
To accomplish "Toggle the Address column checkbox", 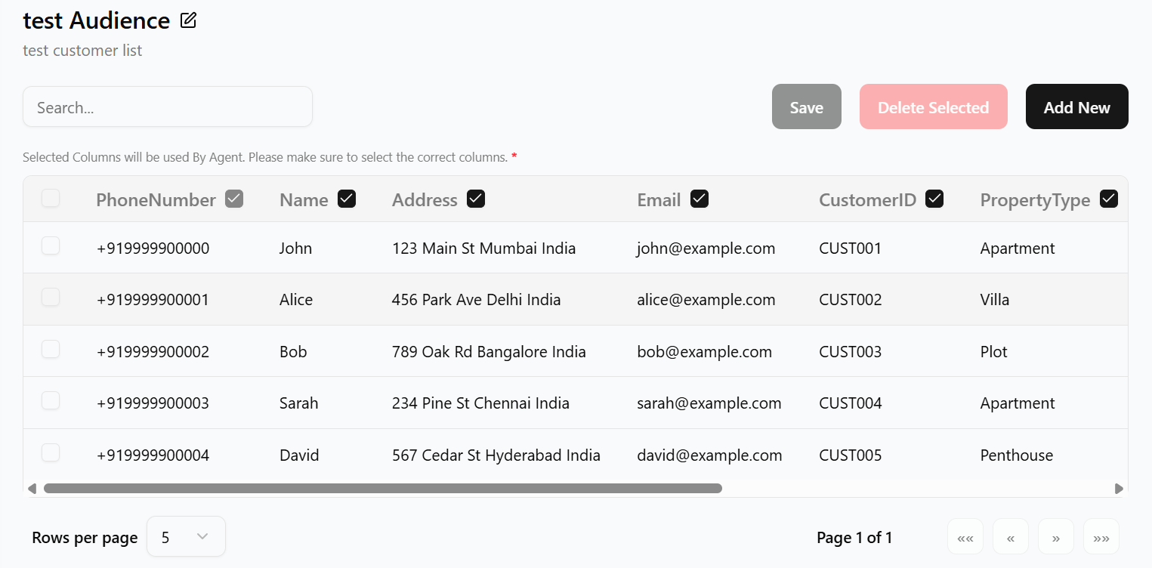I will [x=476, y=199].
